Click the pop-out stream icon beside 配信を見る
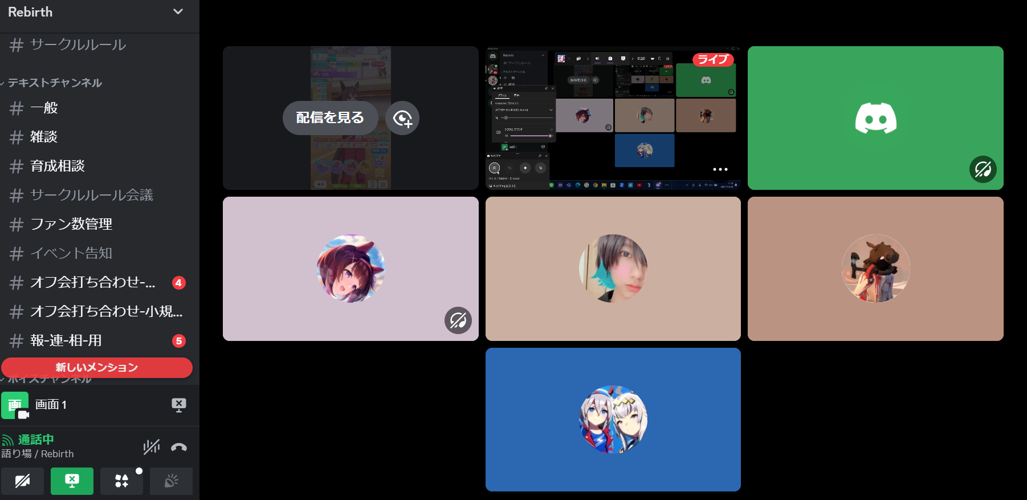This screenshot has height=500, width=1027. (402, 118)
